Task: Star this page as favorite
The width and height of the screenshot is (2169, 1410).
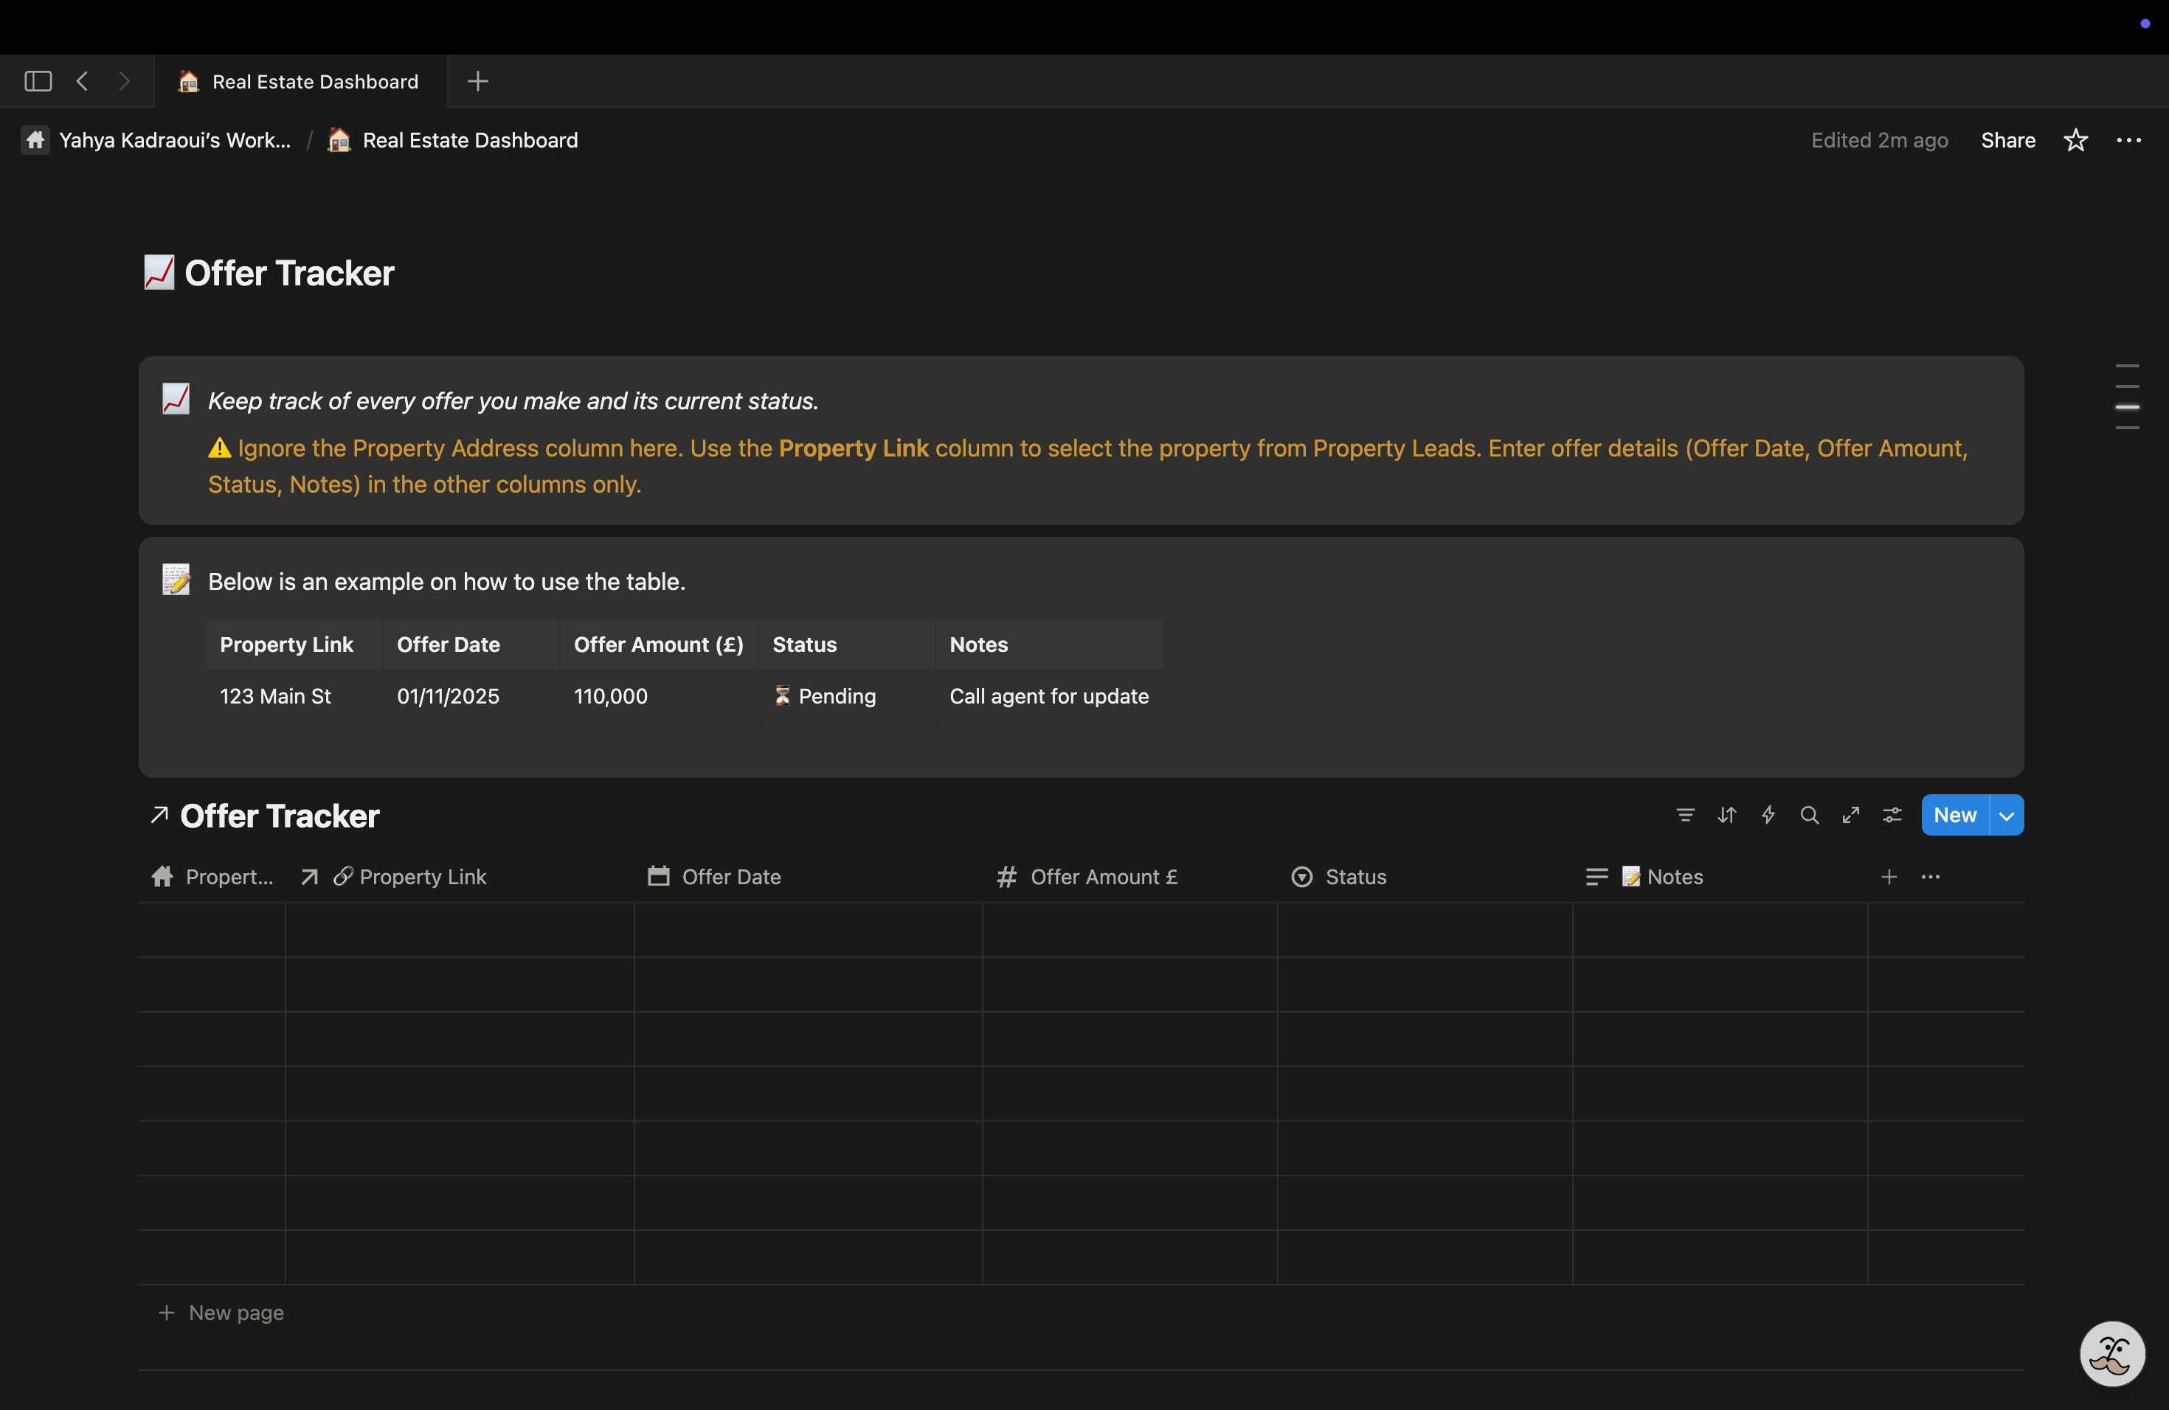Action: [2075, 140]
